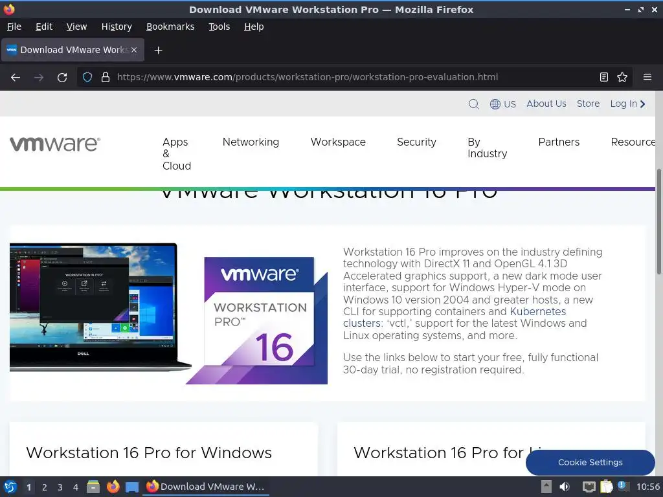Screen dimensions: 663x497
Task: Expand the Apps & Cloud menu
Action: point(177,154)
